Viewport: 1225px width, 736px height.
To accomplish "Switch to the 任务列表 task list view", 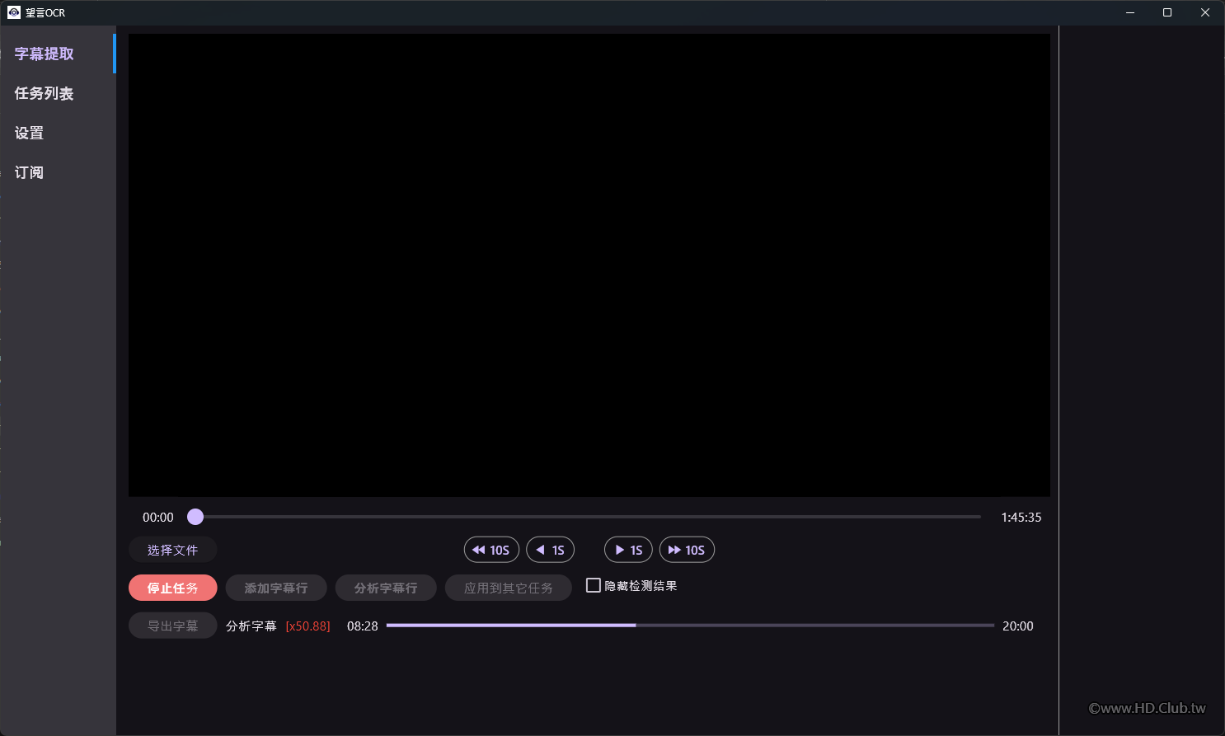I will point(44,93).
